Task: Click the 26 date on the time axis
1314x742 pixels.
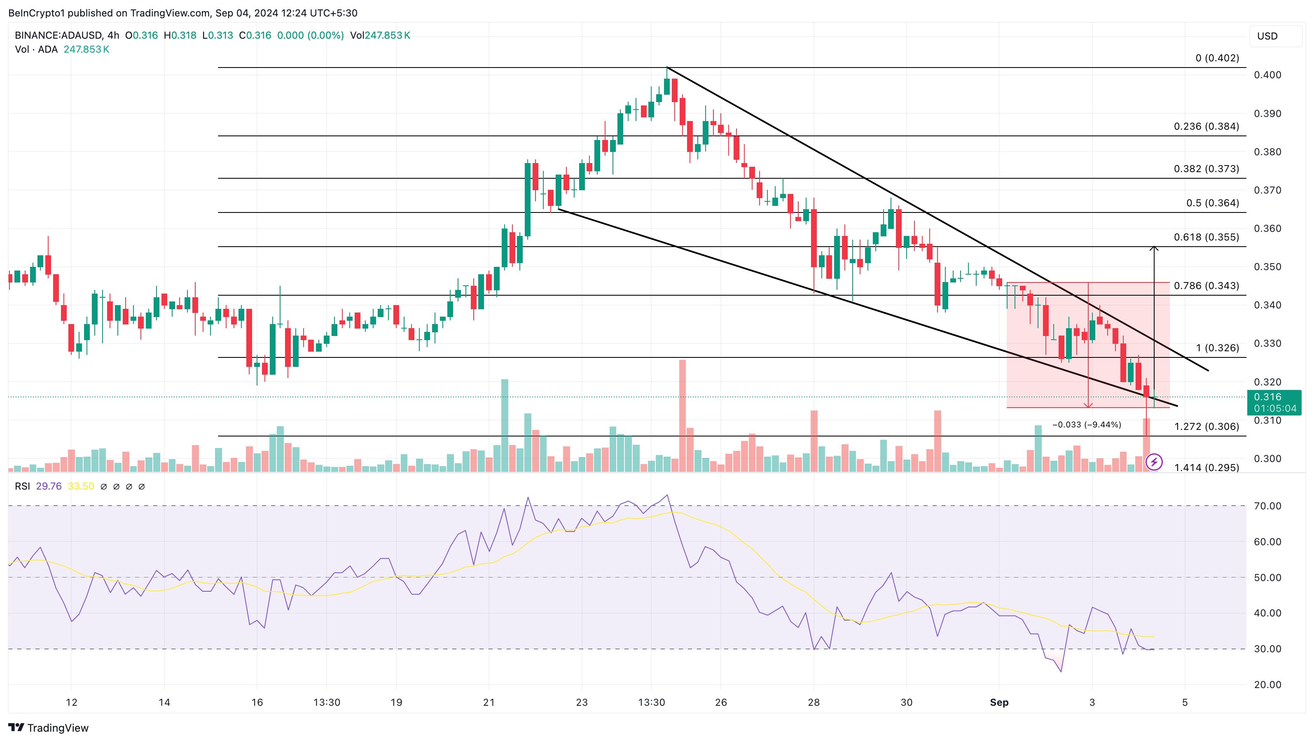Action: pyautogui.click(x=721, y=702)
